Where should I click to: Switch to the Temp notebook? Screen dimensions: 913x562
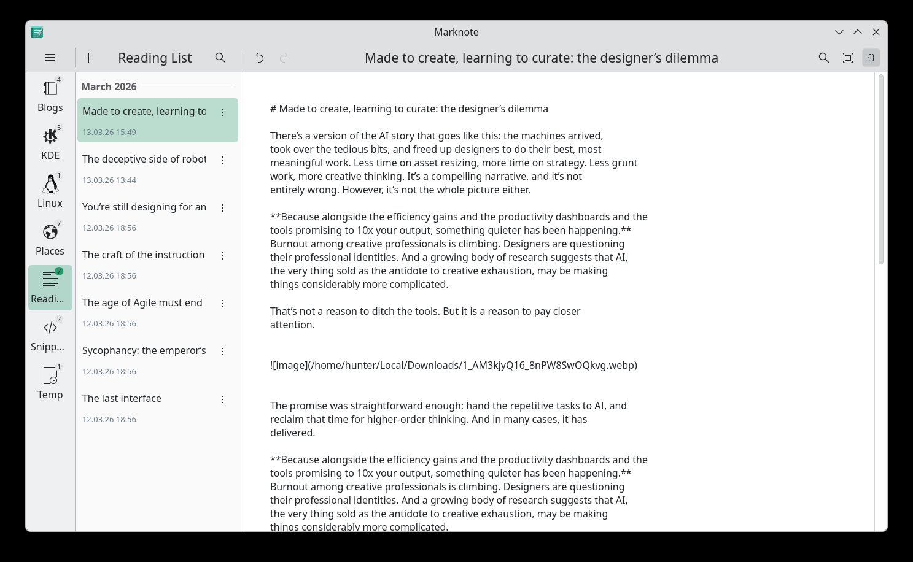coord(50,382)
